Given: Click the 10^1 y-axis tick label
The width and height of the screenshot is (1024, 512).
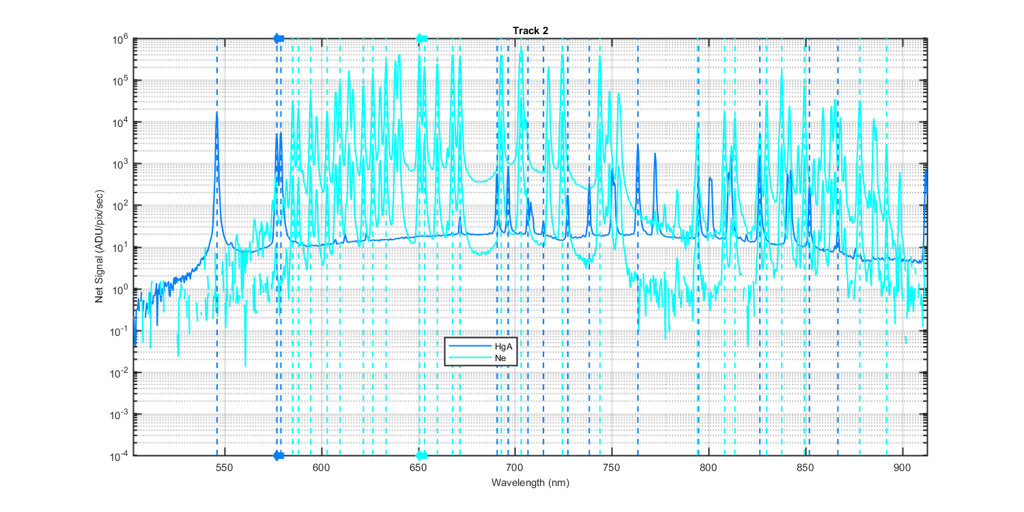Looking at the screenshot, I should (x=121, y=247).
